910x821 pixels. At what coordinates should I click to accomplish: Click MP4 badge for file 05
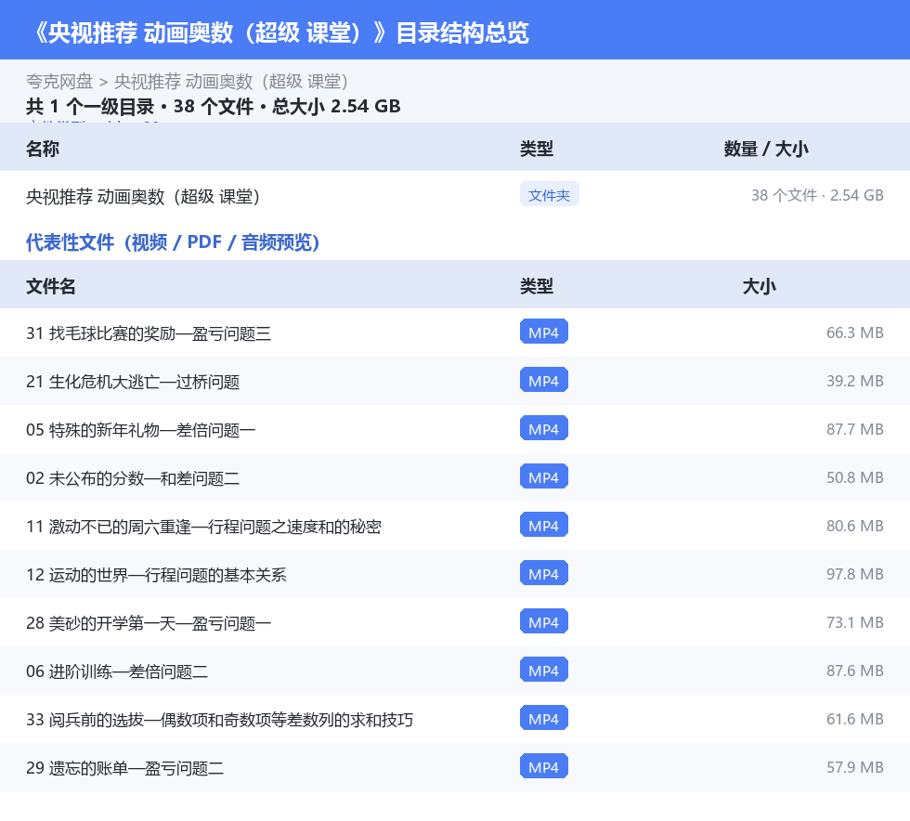point(544,428)
